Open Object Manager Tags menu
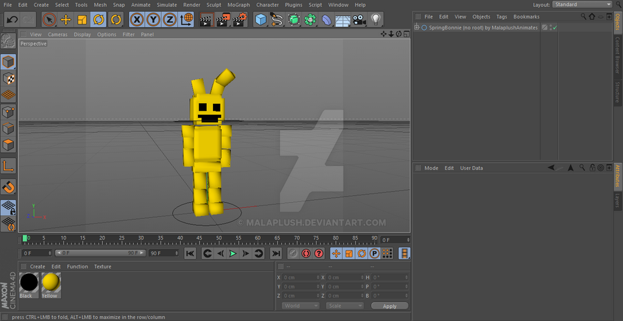This screenshot has width=623, height=321. 501,16
